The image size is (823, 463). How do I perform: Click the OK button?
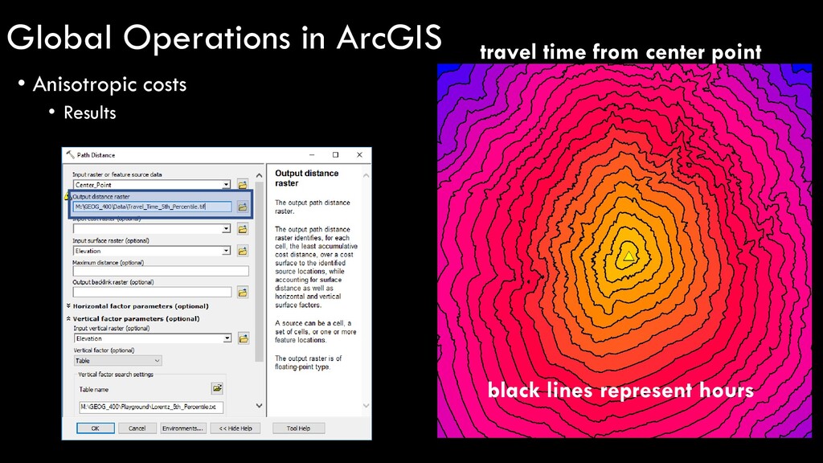click(96, 428)
